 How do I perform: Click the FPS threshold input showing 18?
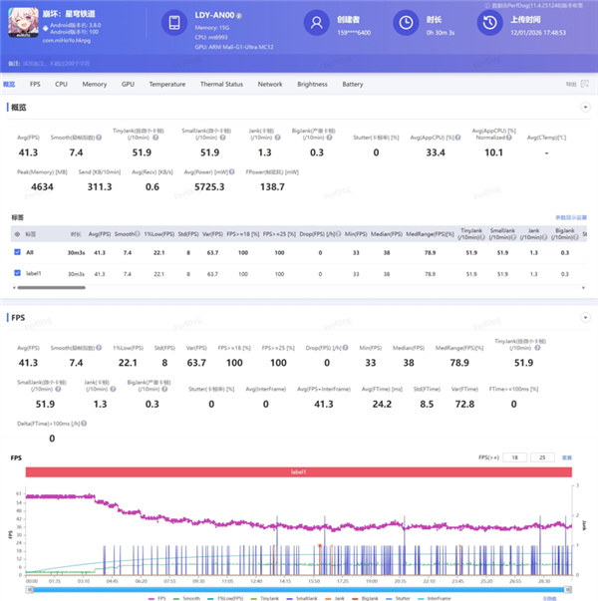[x=515, y=457]
